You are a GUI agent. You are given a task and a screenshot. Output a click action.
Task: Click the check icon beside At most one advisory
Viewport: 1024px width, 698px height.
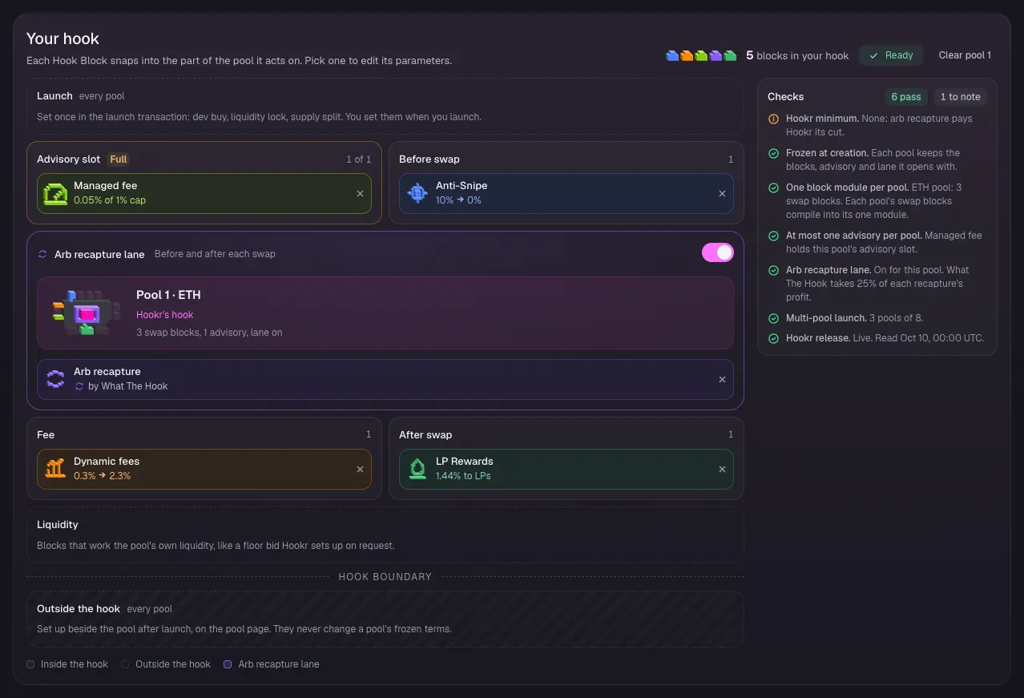pyautogui.click(x=773, y=236)
